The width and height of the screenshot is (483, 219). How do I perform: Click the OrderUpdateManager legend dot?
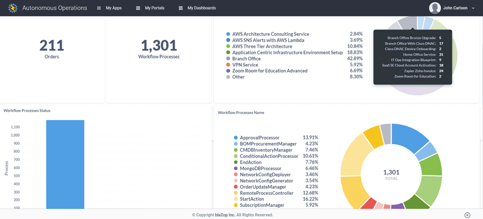pos(235,187)
